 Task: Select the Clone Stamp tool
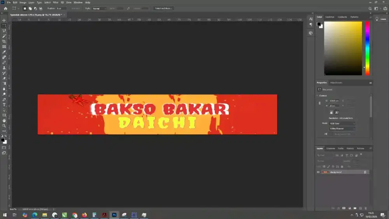pos(4,68)
